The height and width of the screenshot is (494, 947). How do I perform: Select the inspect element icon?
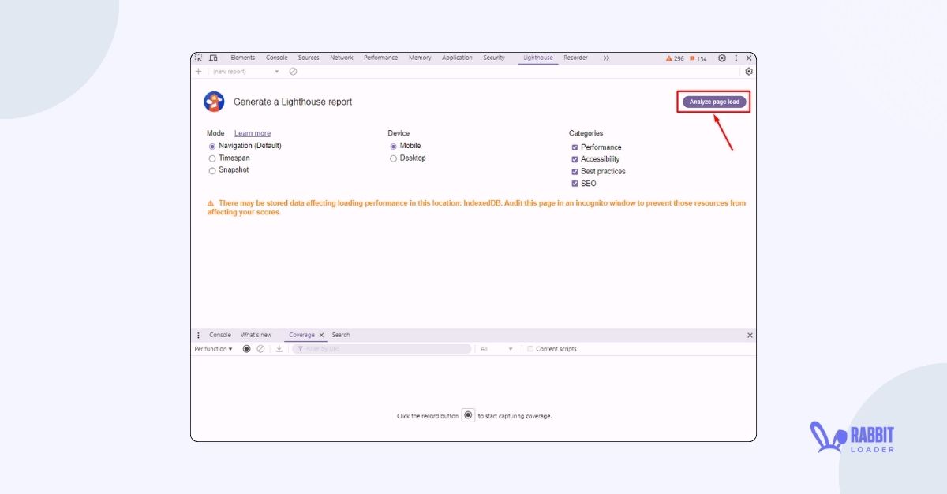(200, 58)
